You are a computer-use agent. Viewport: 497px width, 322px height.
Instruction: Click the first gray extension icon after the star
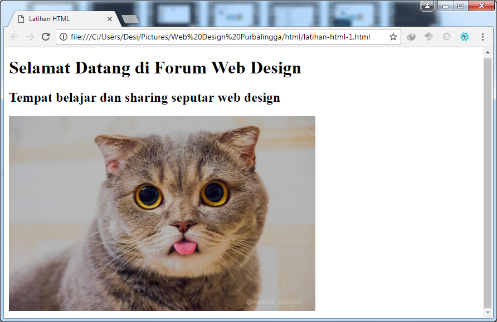[x=411, y=37]
